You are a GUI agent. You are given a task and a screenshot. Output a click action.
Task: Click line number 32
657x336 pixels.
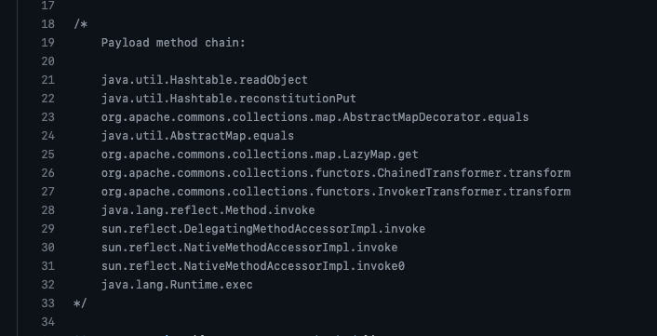coord(48,285)
